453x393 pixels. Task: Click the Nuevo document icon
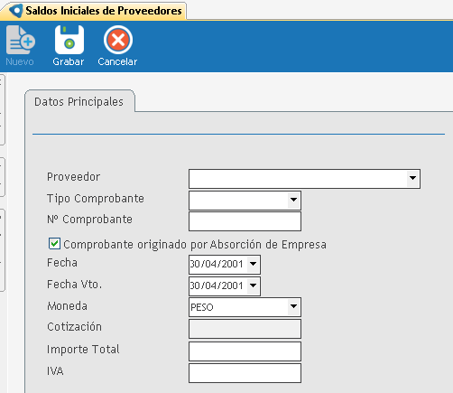(21, 40)
